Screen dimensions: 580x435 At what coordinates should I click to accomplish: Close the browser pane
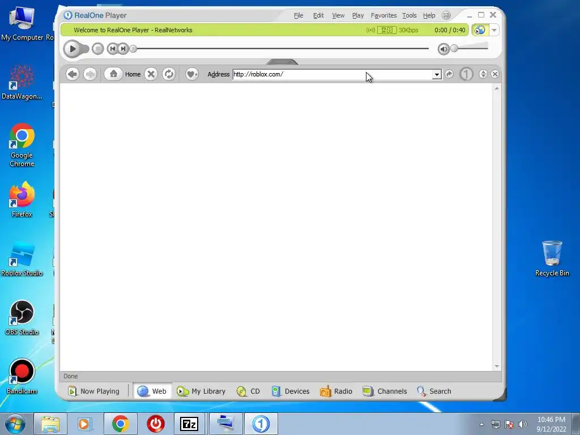495,74
